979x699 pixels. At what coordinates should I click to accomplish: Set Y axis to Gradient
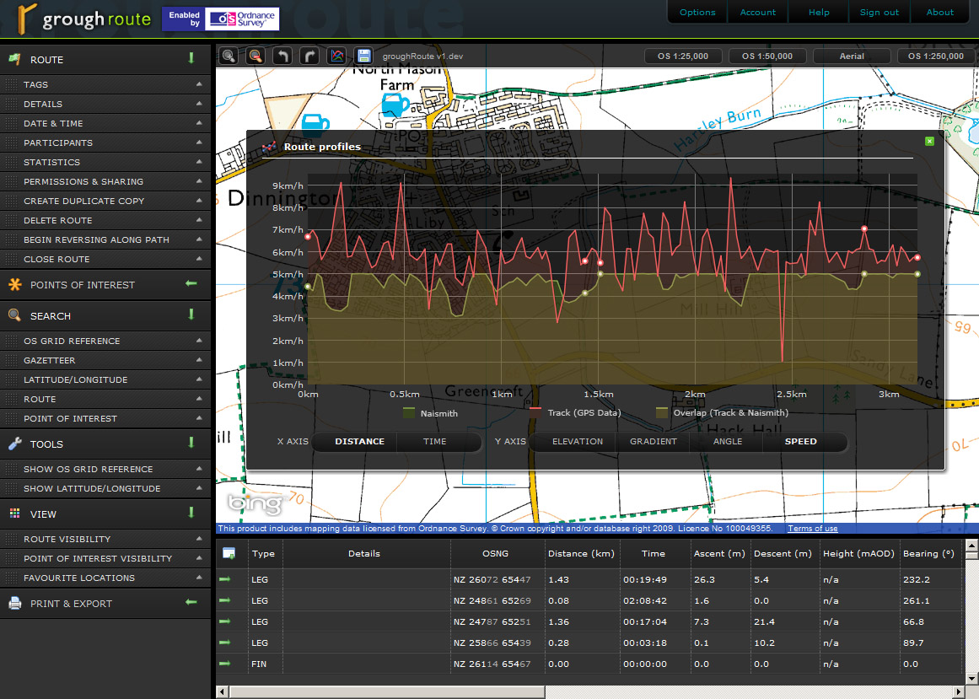point(654,442)
